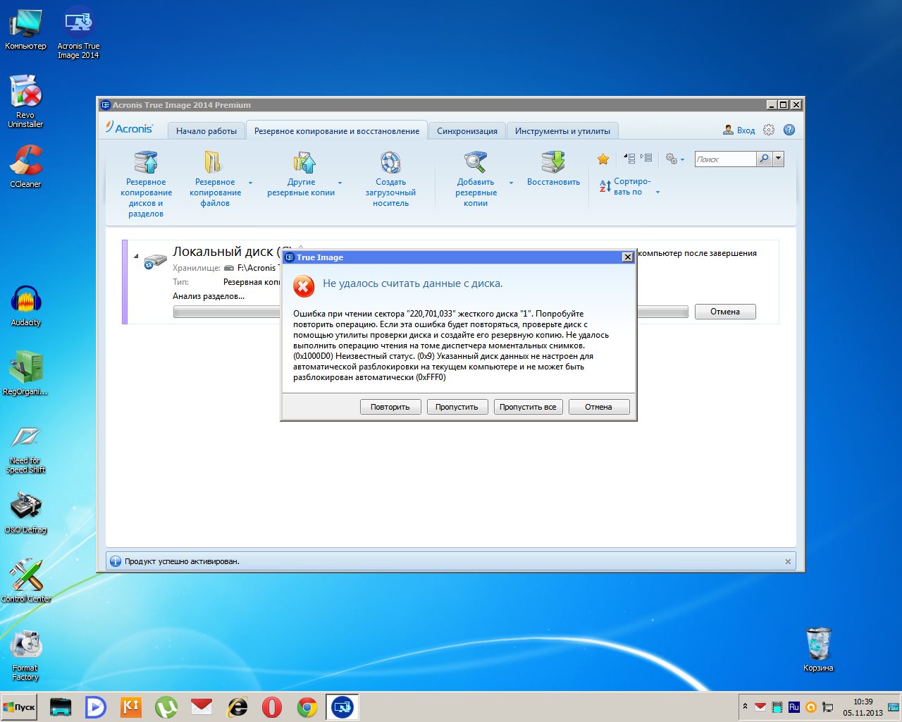Click Пропустить все in the error dialog
This screenshot has width=902, height=722.
(x=528, y=407)
